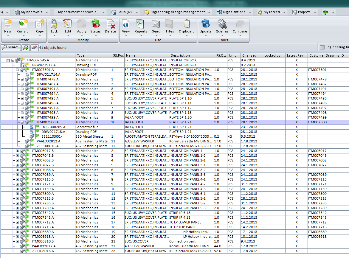Collapse the ITM007501.A node
This screenshot has height=258, width=349.
click(17, 70)
